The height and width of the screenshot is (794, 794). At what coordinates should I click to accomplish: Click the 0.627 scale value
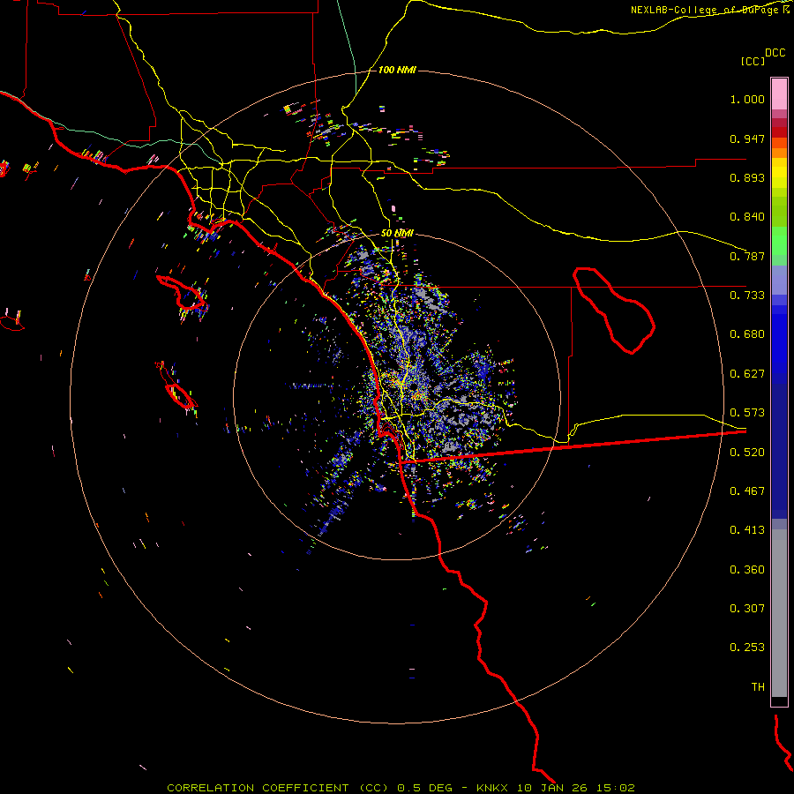[747, 374]
